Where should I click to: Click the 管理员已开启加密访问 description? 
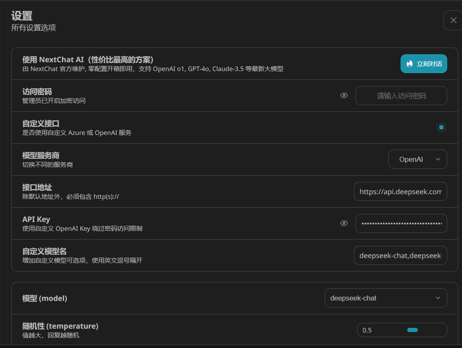click(x=54, y=101)
